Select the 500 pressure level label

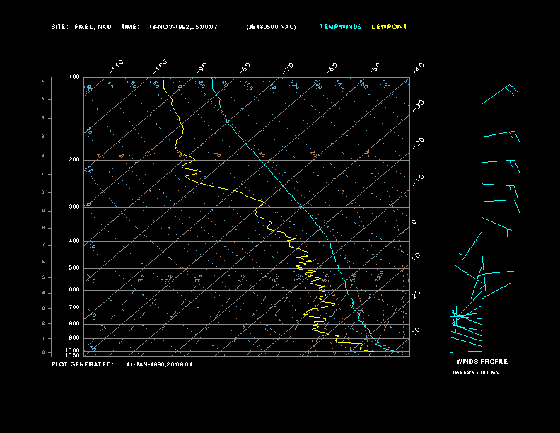pos(74,268)
